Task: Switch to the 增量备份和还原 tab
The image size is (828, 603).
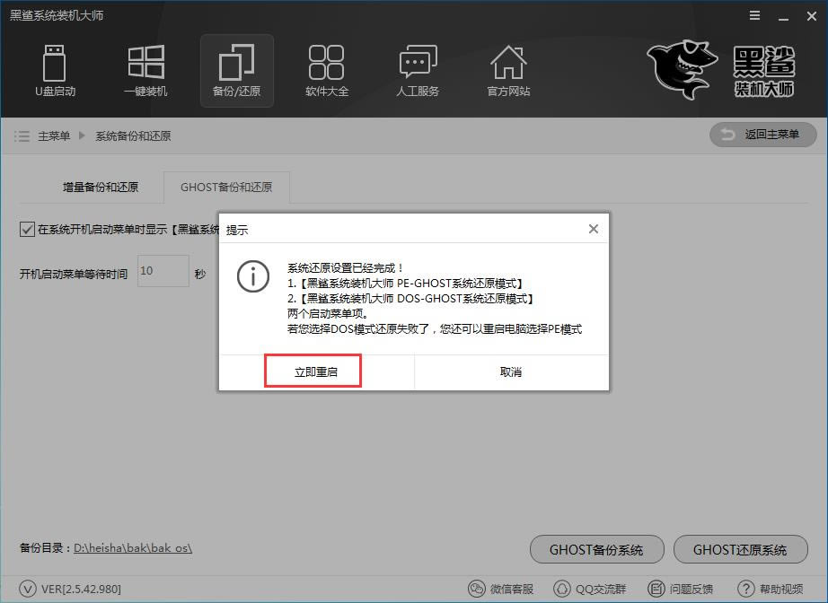Action: (x=101, y=188)
